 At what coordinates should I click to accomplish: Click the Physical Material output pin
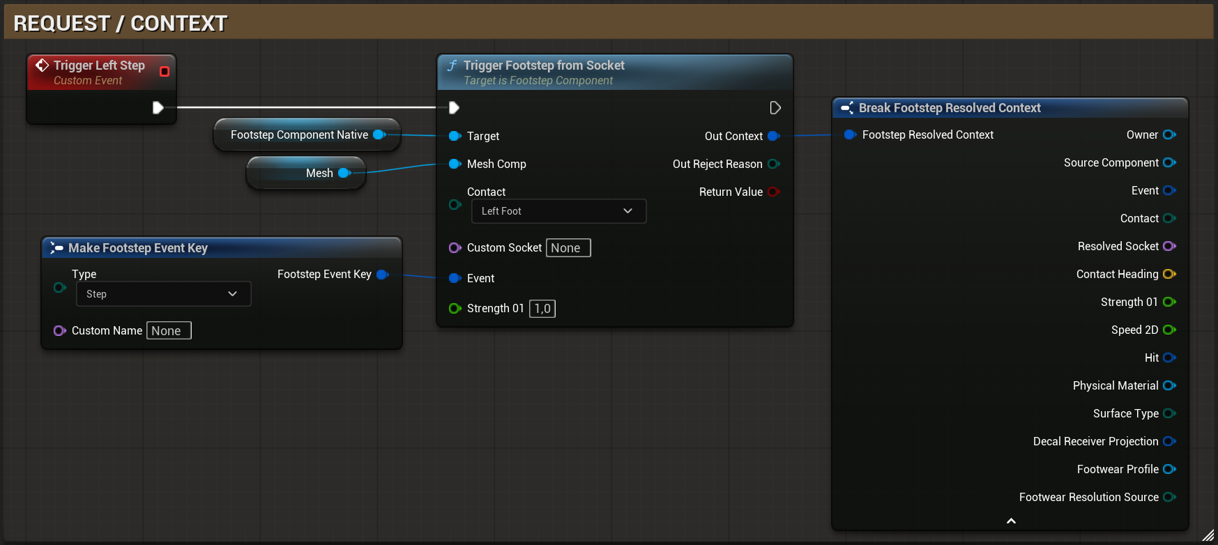click(1170, 385)
